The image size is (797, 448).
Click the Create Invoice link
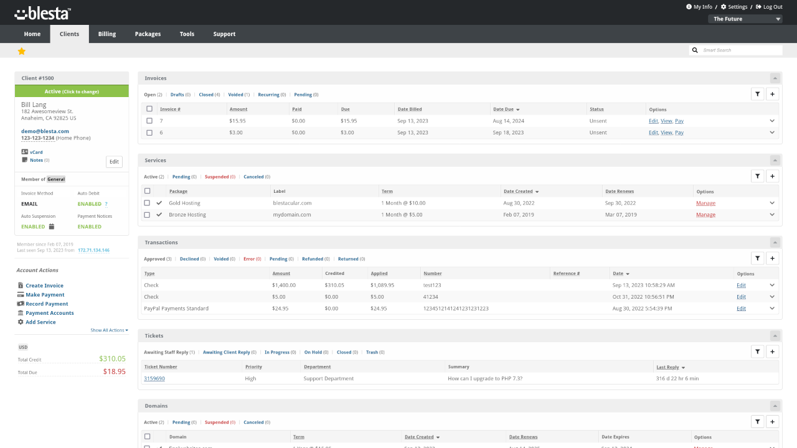[44, 286]
